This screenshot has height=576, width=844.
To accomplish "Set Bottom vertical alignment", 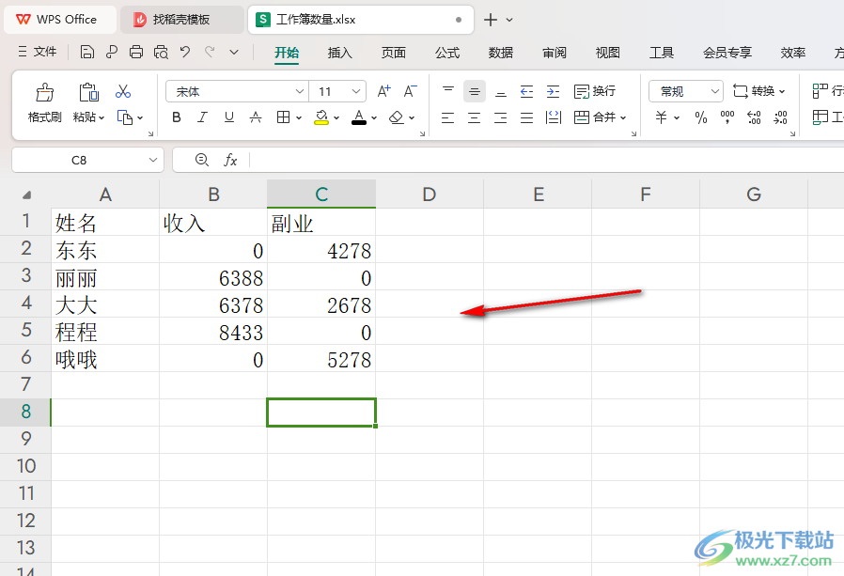I will [x=501, y=91].
